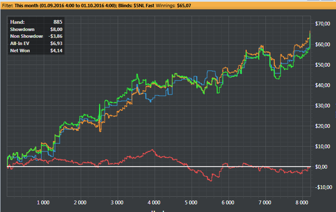Image resolution: width=336 pixels, height=212 pixels.
Task: Click the red line's peak near hand 4 000
Action: [x=152, y=150]
